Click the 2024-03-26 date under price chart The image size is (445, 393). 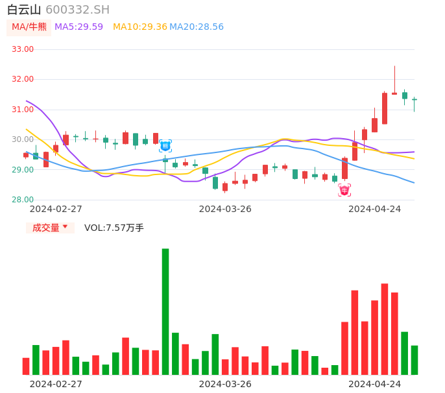click(225, 209)
